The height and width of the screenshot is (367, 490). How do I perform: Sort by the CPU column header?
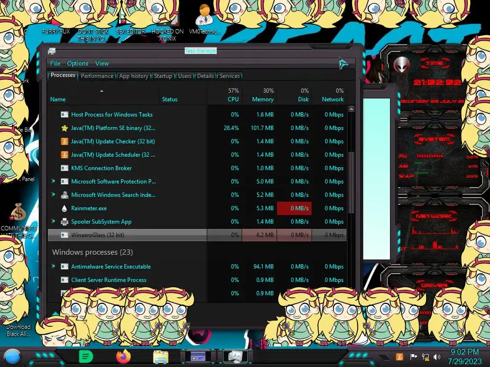[225, 95]
